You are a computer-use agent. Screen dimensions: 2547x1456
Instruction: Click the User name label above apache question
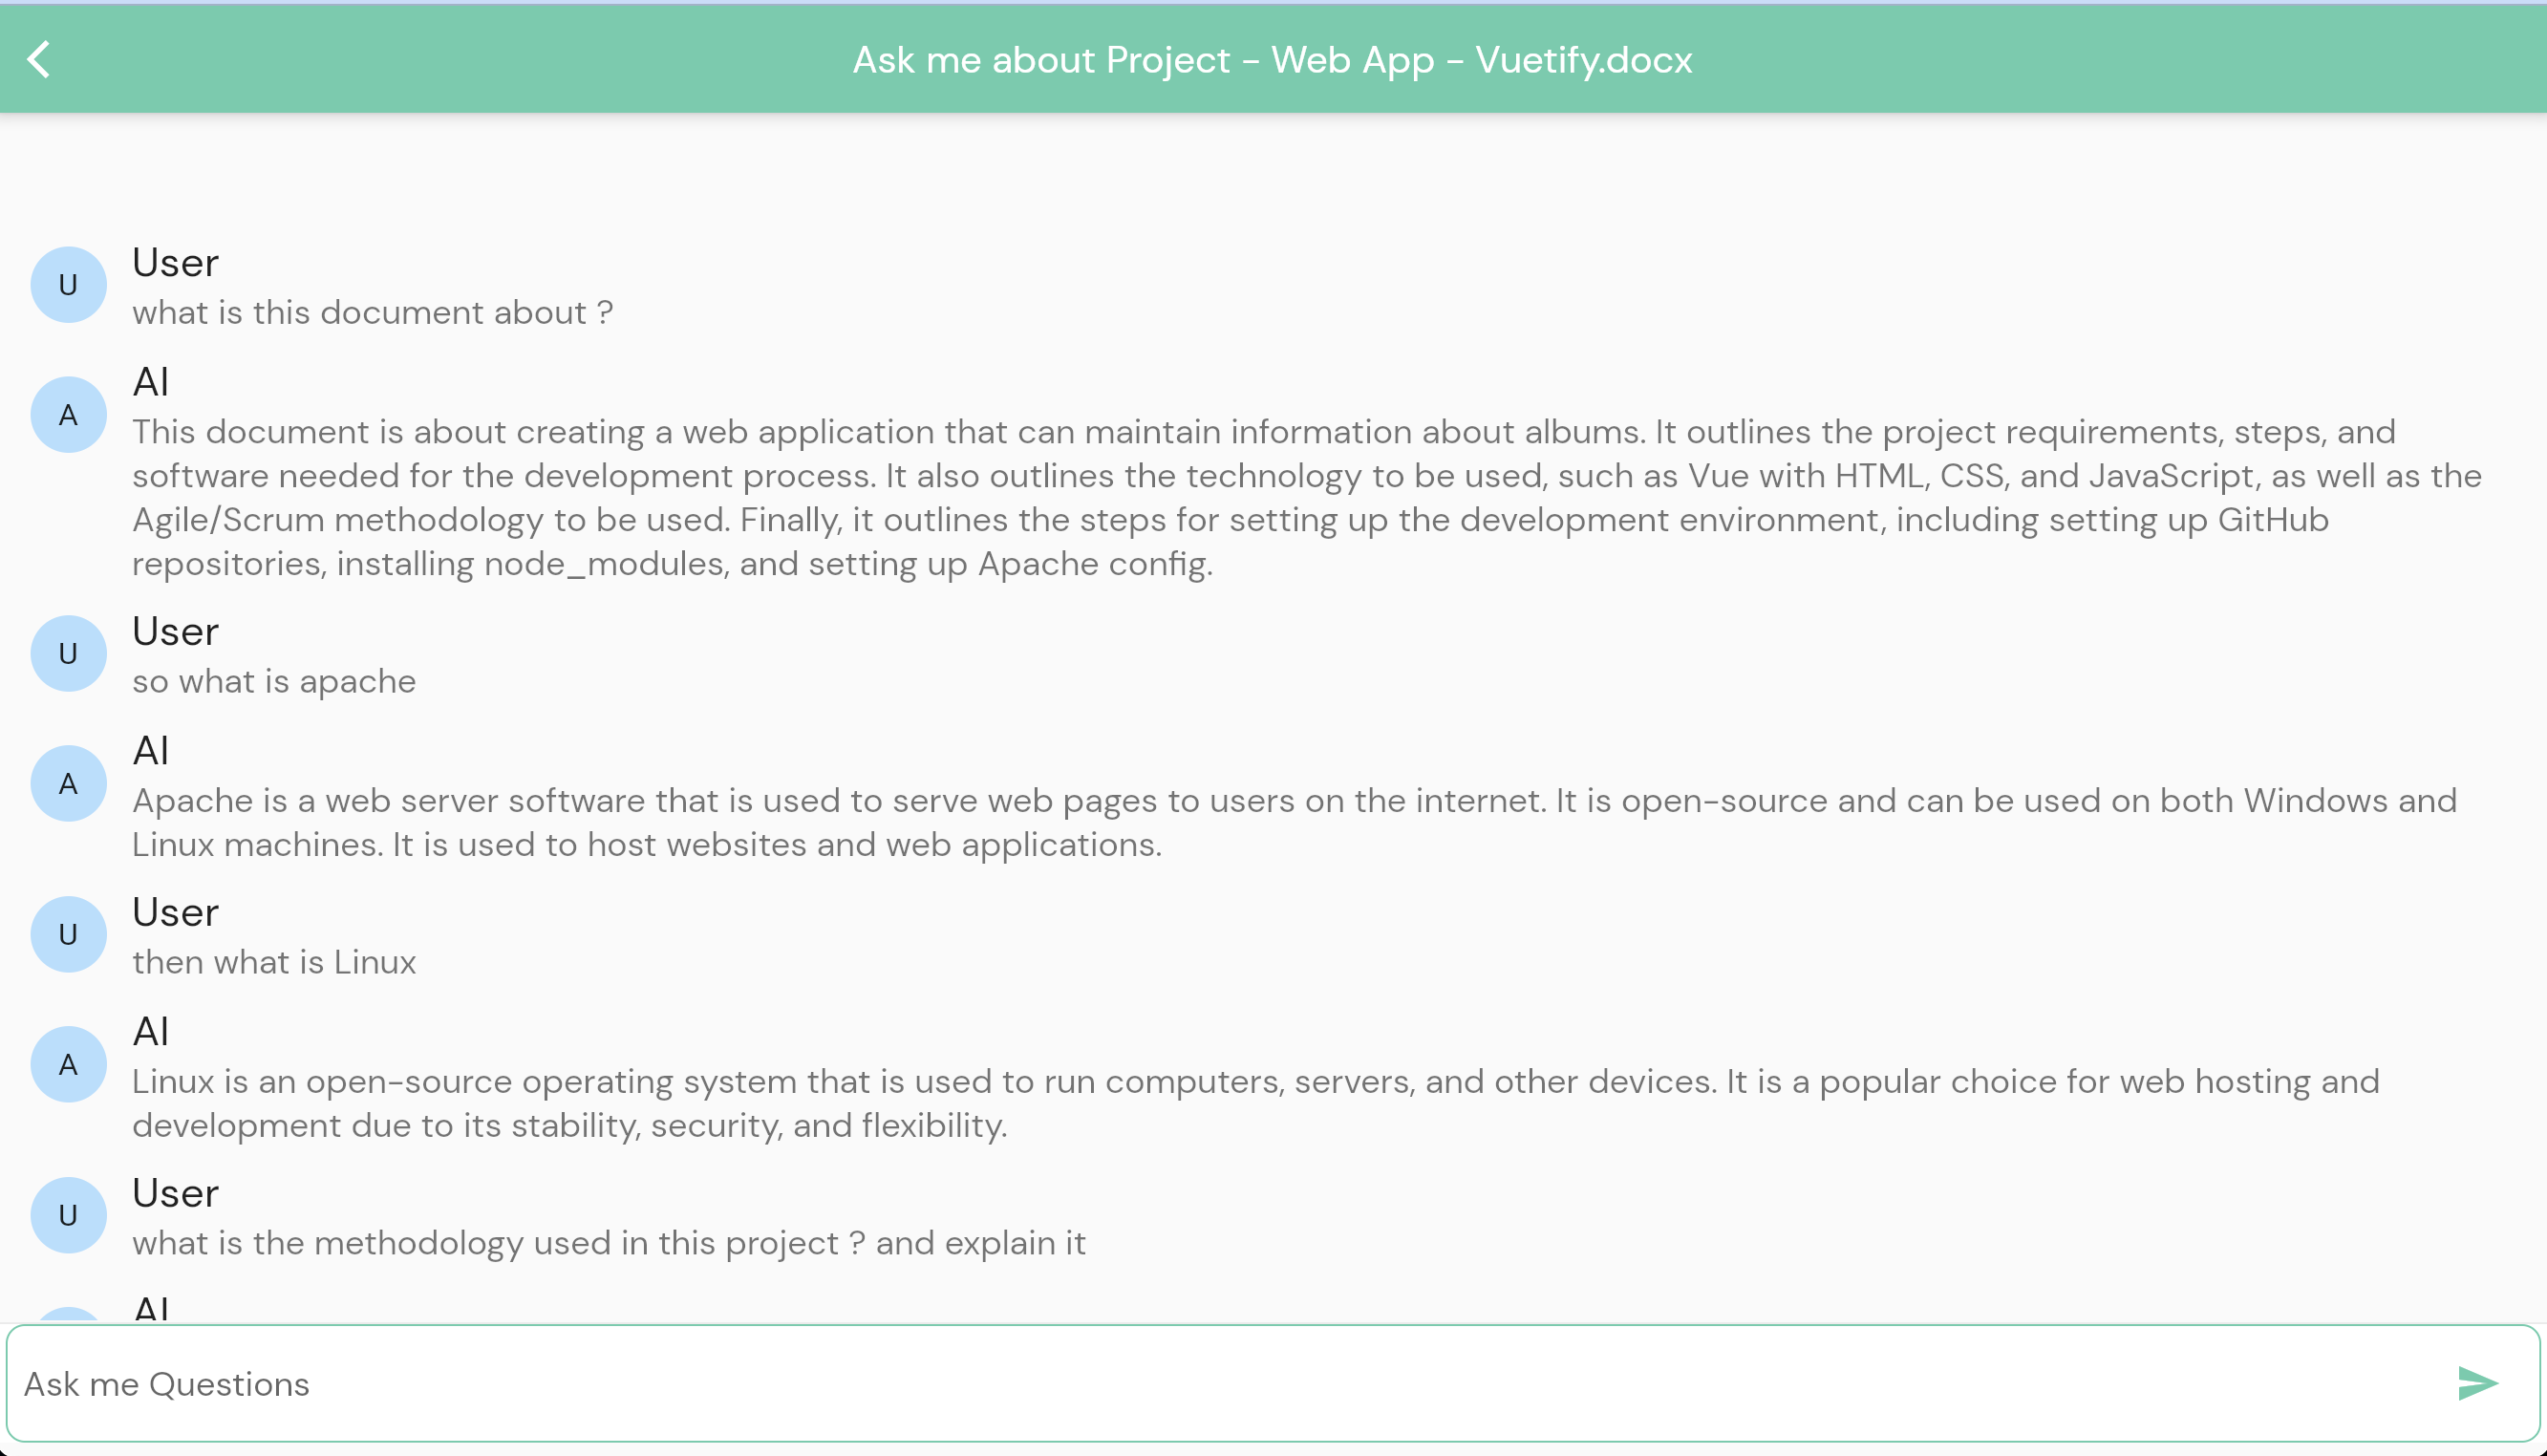175,632
